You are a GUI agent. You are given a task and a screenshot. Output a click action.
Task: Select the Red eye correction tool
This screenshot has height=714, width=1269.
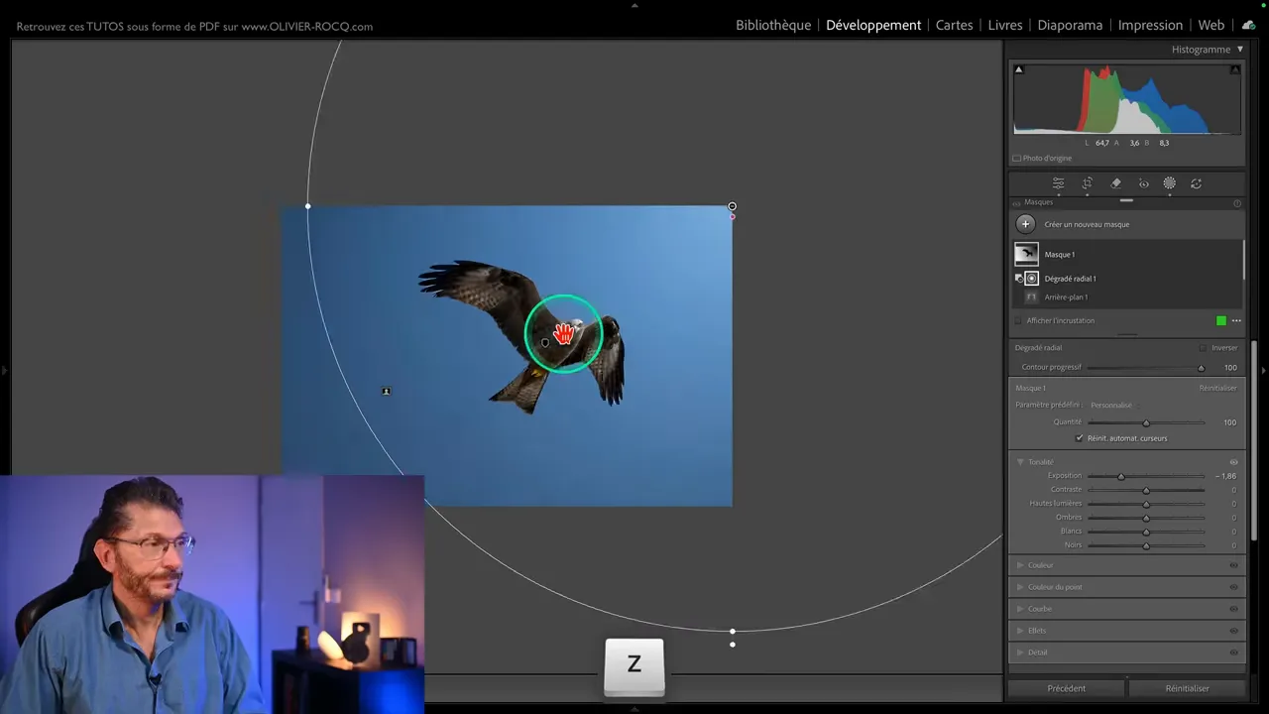1143,183
